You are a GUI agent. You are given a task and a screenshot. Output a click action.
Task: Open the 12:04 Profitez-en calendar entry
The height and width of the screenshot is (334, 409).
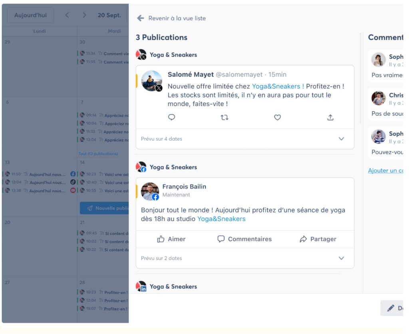pos(103,300)
